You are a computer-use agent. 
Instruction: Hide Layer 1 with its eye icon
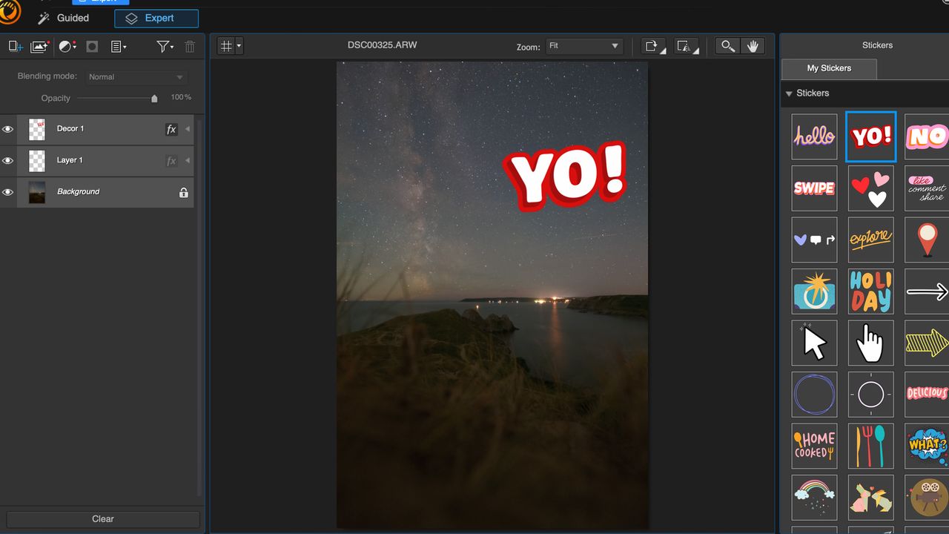click(x=8, y=161)
